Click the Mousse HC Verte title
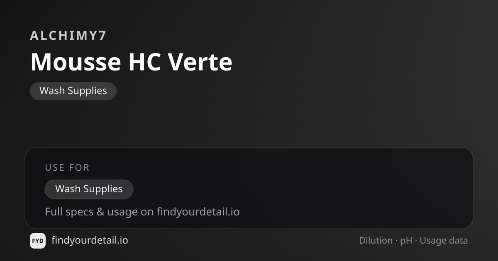The image size is (498, 261). (x=131, y=62)
